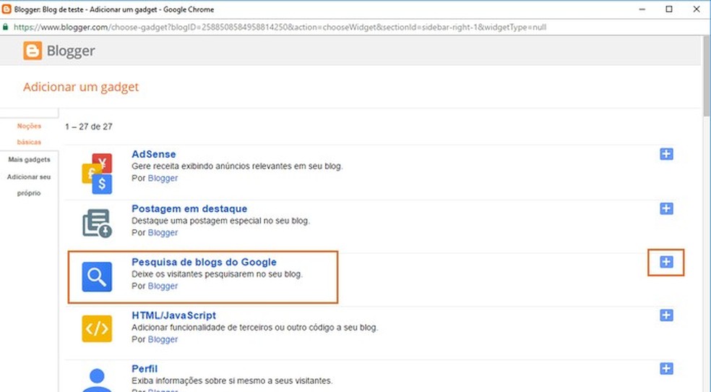Click the URL in the address bar

[x=280, y=27]
